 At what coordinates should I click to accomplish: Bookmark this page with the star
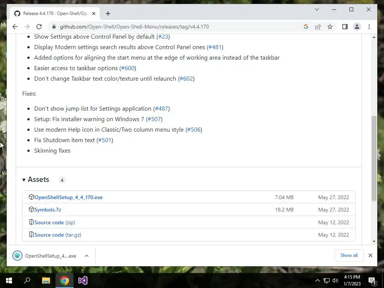330,27
